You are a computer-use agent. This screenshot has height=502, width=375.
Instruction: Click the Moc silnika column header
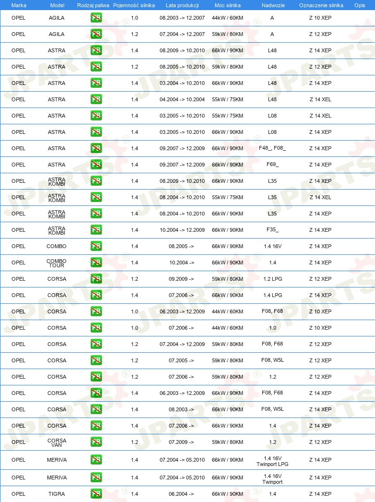[227, 5]
